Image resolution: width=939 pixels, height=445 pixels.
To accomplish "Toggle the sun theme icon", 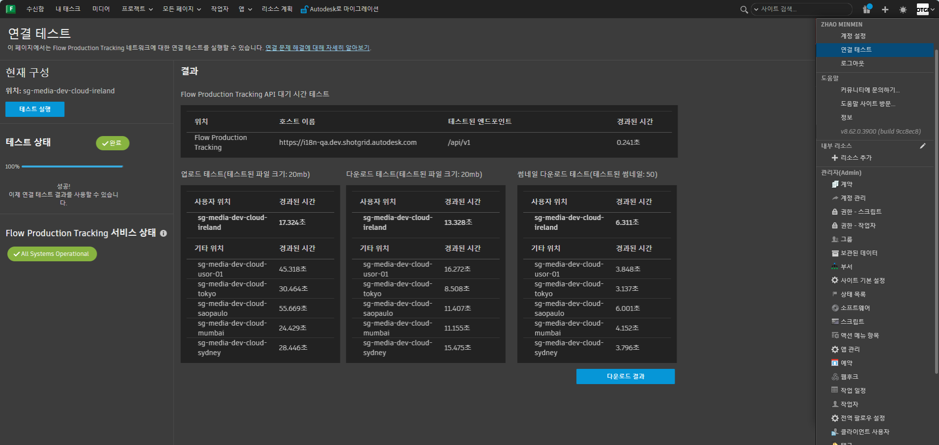I will coord(903,9).
